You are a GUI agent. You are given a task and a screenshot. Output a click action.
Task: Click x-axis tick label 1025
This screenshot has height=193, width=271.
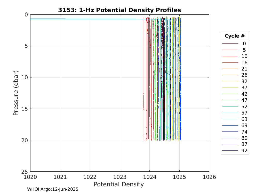tap(179, 177)
